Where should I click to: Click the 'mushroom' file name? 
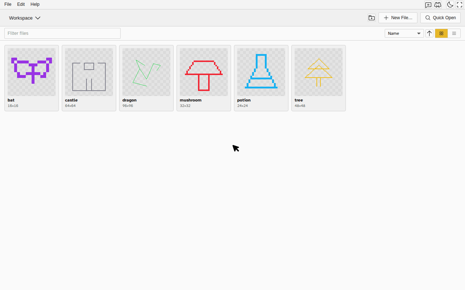tap(191, 100)
